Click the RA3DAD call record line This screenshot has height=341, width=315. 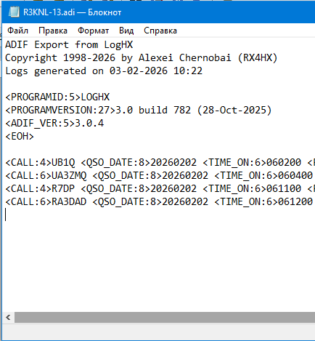pyautogui.click(x=160, y=202)
